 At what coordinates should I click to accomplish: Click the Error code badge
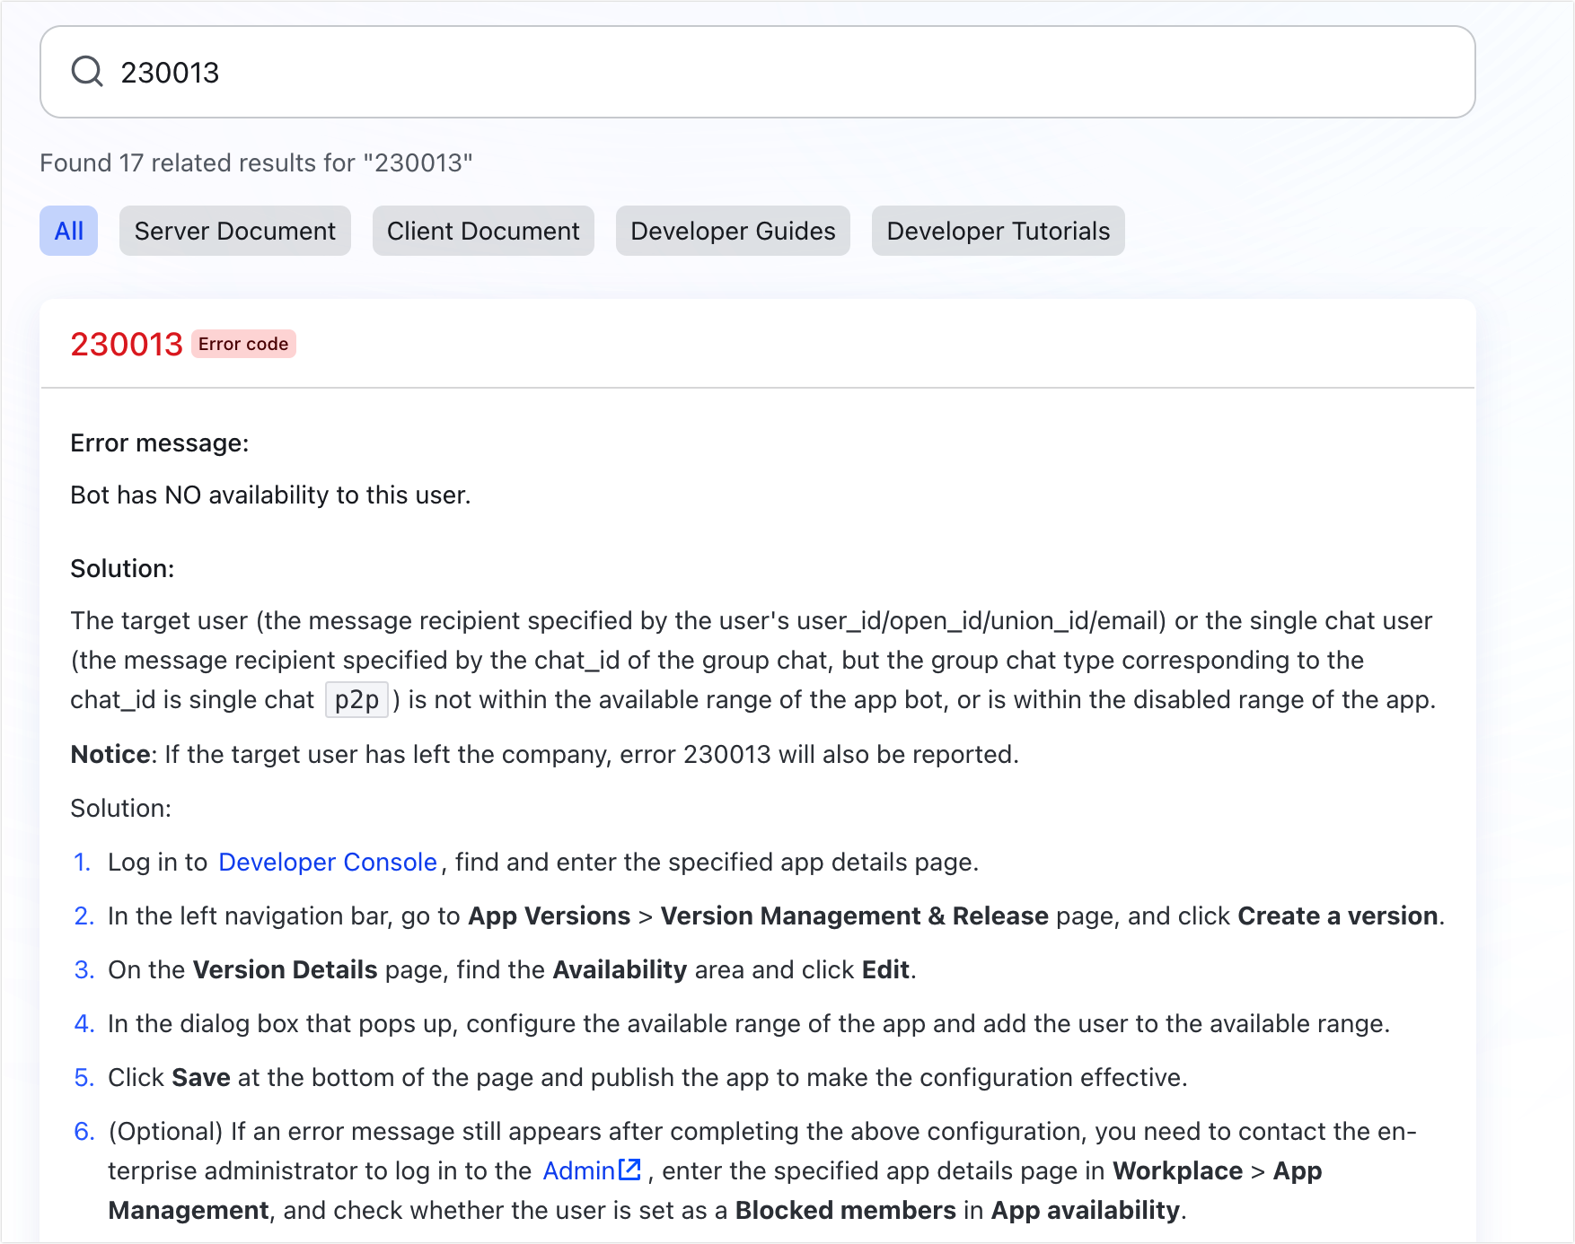tap(243, 344)
